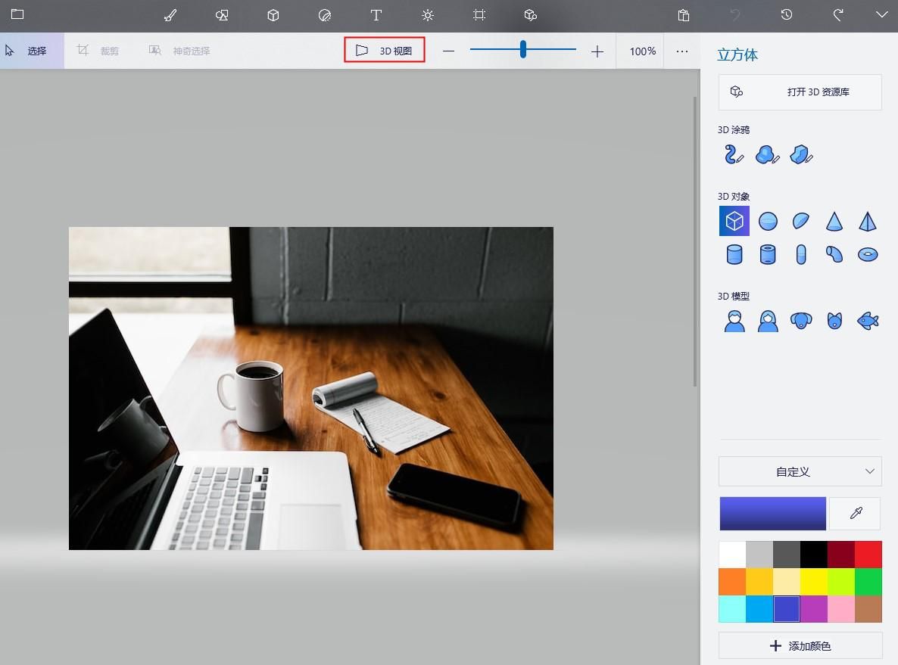Select the cylinder 3D object

pos(734,254)
